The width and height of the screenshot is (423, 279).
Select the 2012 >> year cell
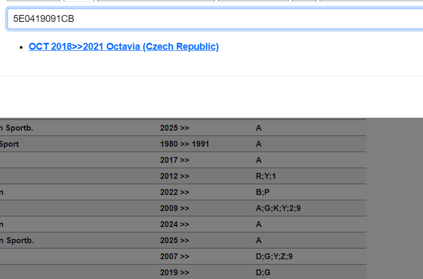175,176
